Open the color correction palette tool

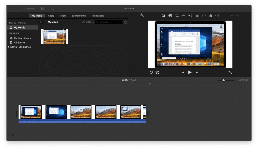coord(170,16)
